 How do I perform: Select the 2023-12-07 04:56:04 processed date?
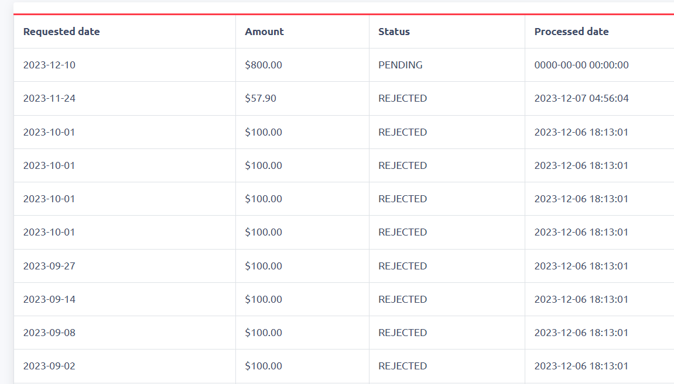tap(581, 98)
